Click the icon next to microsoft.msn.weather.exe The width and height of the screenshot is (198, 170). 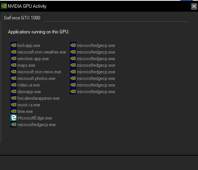click(x=14, y=52)
